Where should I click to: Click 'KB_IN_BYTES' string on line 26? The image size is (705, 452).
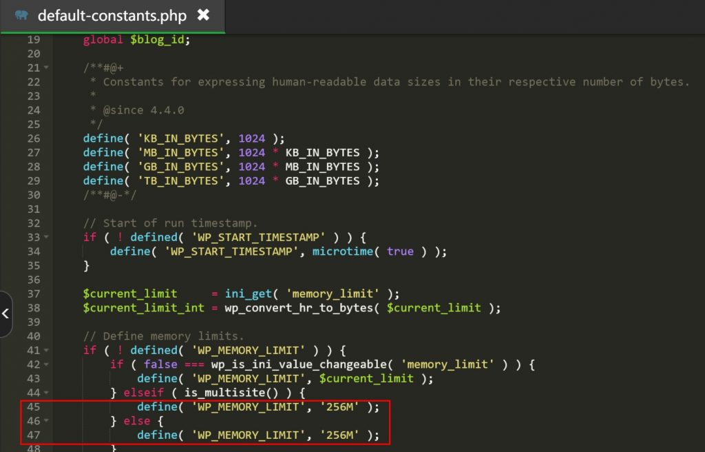pyautogui.click(x=182, y=138)
